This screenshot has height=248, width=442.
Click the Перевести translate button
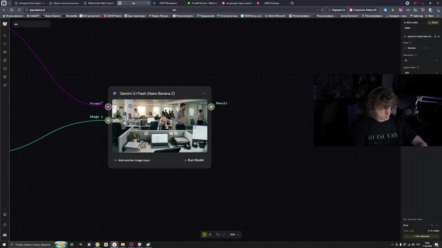pos(337,10)
